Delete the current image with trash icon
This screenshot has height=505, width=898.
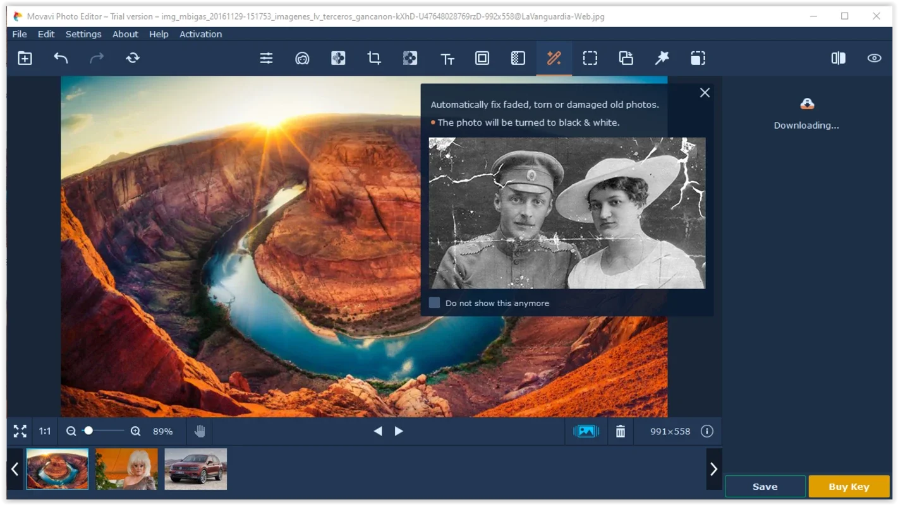click(x=621, y=431)
